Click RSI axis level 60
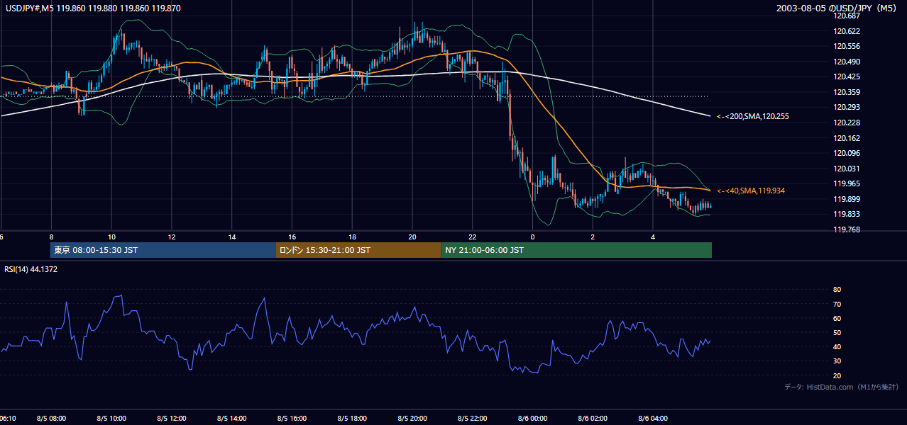Screen dimensions: 907x425 pyautogui.click(x=837, y=318)
